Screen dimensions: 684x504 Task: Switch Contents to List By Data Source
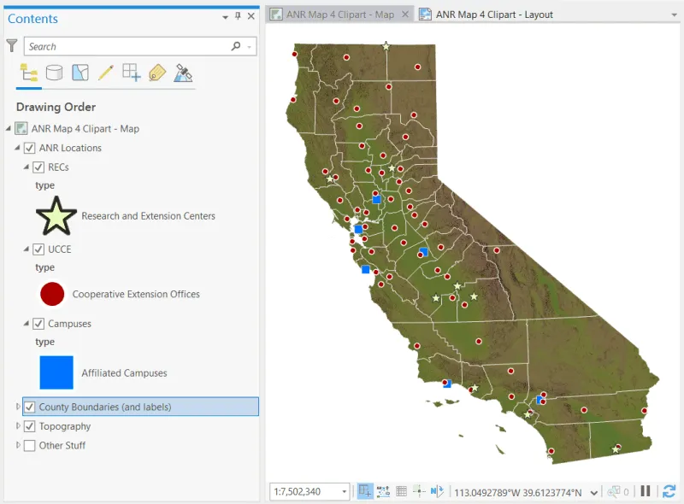click(x=53, y=73)
